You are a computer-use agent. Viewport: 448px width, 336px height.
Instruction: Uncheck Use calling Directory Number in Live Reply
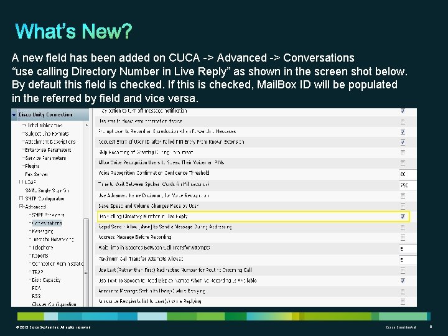[x=403, y=217]
